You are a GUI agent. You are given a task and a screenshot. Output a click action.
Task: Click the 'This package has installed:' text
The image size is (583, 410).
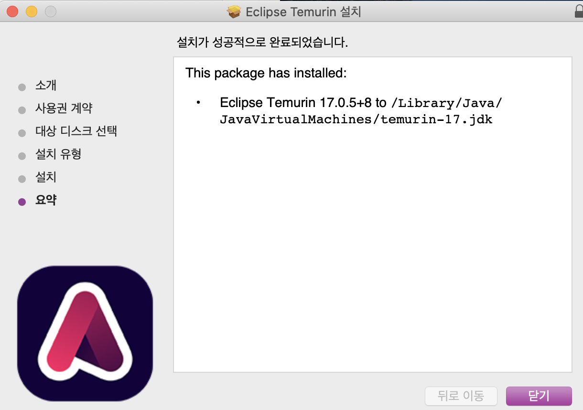pyautogui.click(x=266, y=73)
